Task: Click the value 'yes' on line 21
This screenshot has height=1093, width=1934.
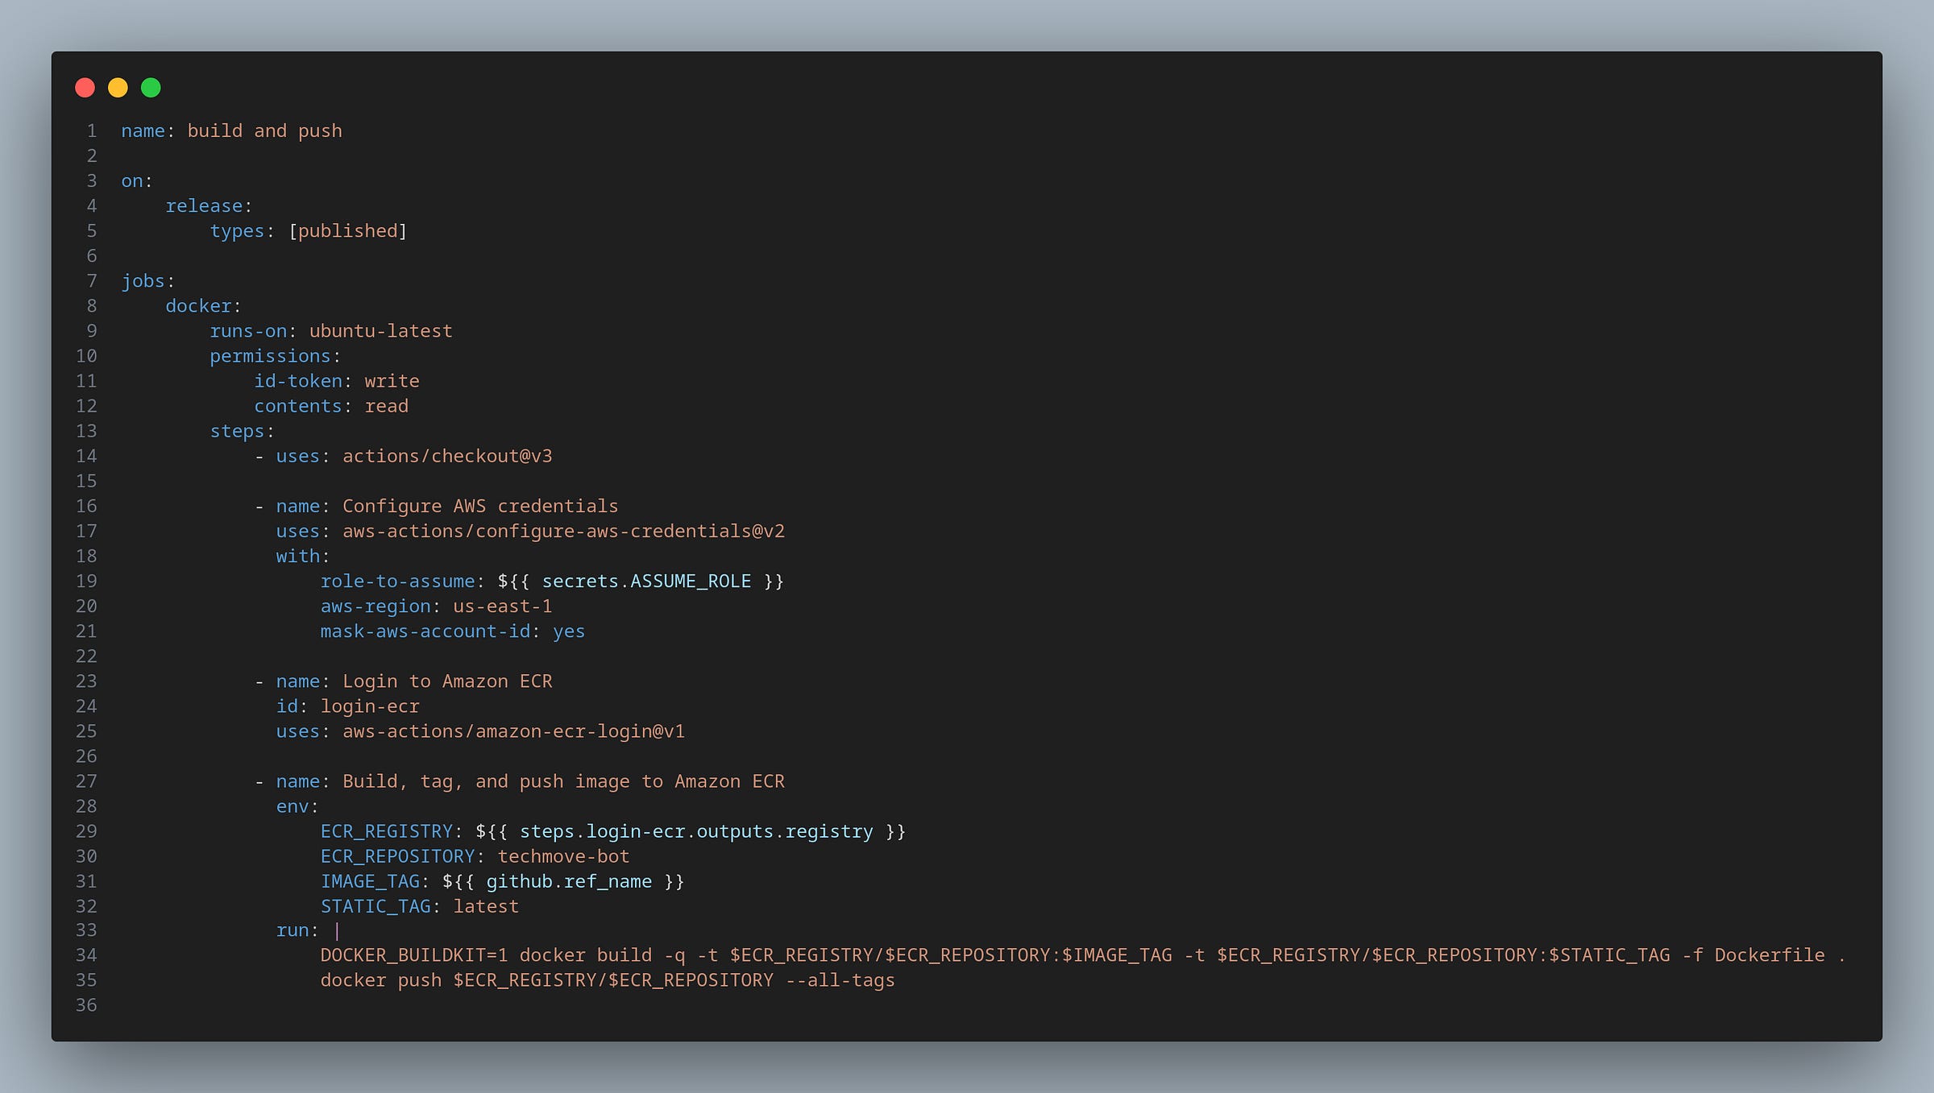Action: point(569,631)
